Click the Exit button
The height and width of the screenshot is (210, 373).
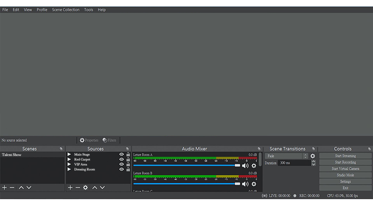346,188
